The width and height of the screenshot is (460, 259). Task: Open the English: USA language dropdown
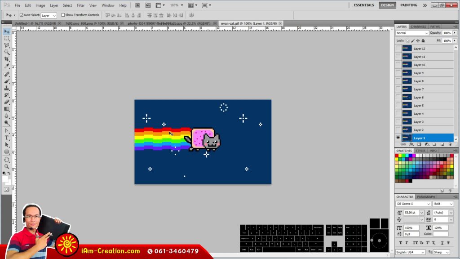point(410,252)
